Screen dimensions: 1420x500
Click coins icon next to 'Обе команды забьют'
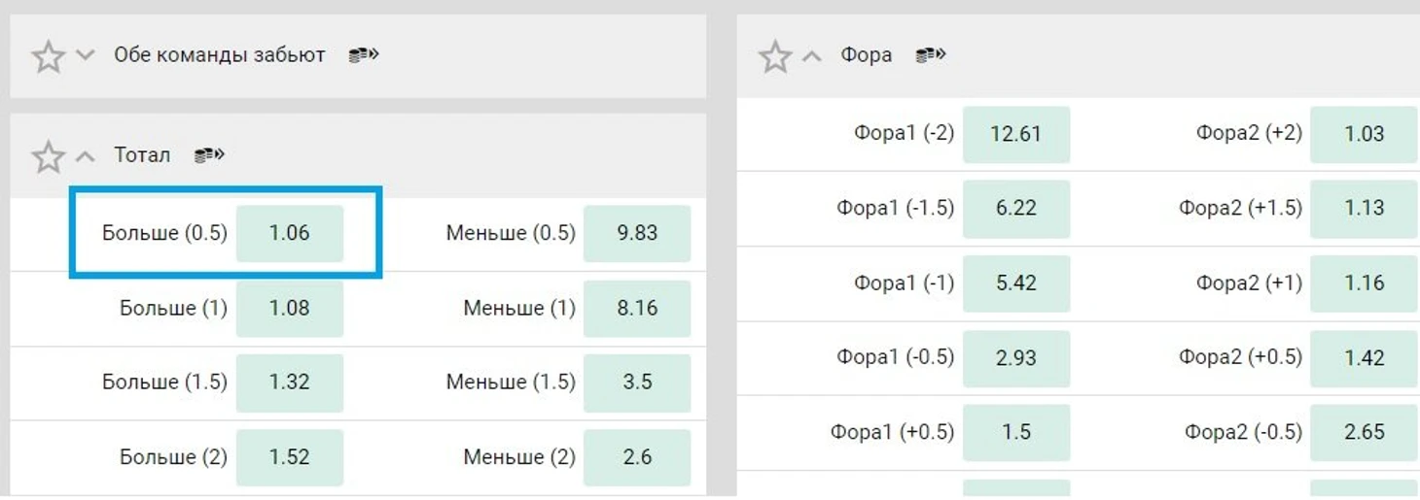[x=363, y=55]
